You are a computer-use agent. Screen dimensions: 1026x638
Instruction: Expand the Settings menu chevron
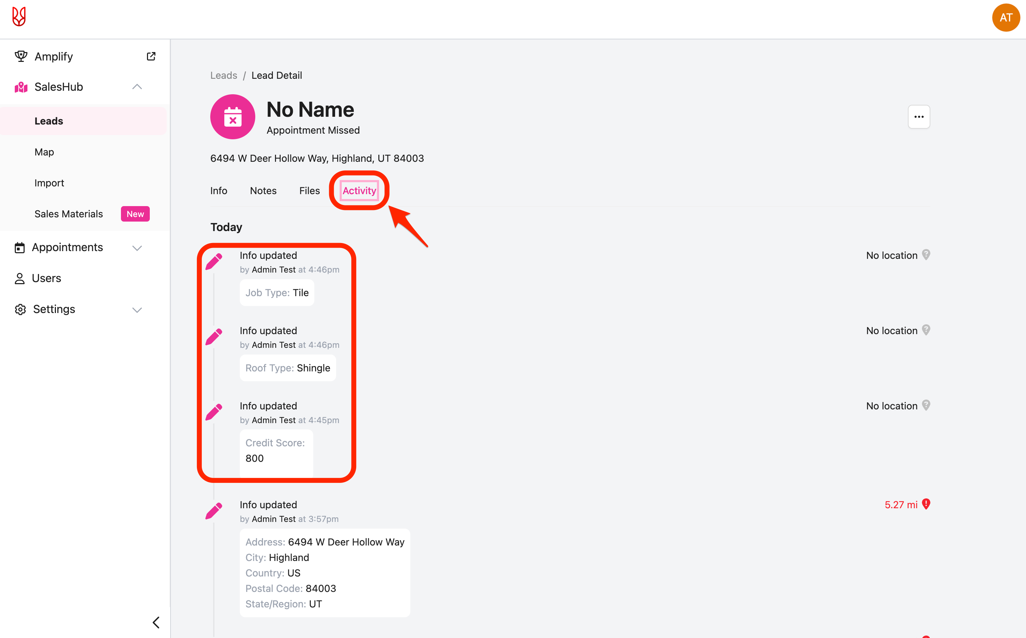pyautogui.click(x=137, y=310)
